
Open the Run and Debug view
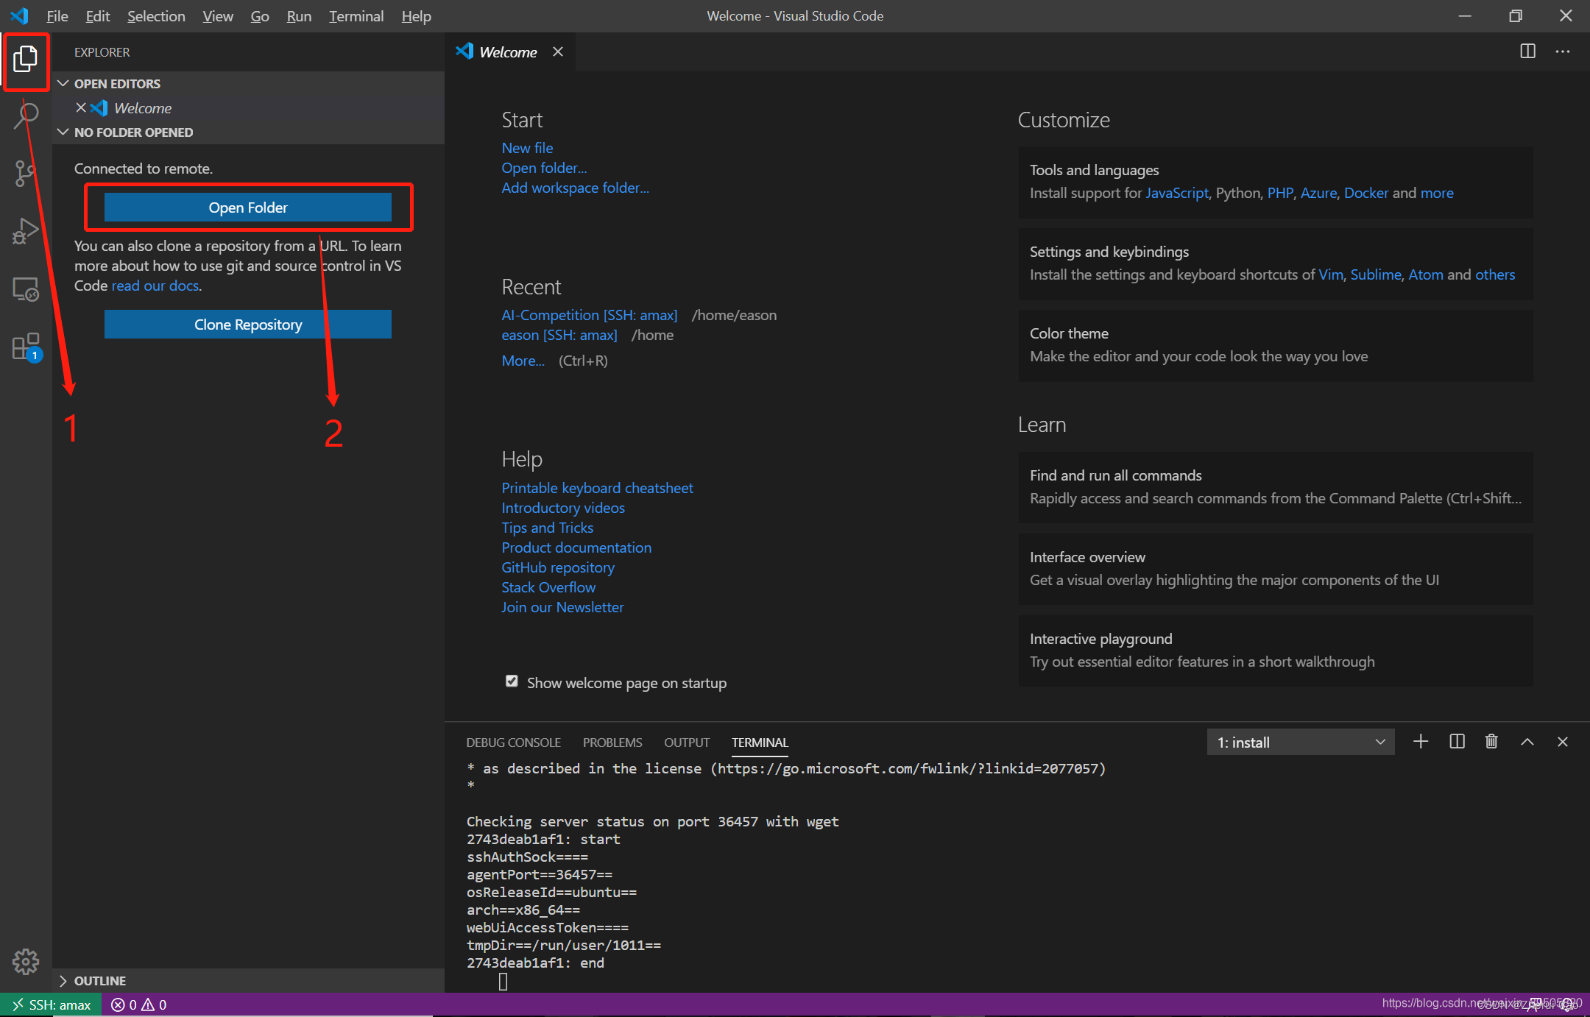[x=26, y=231]
